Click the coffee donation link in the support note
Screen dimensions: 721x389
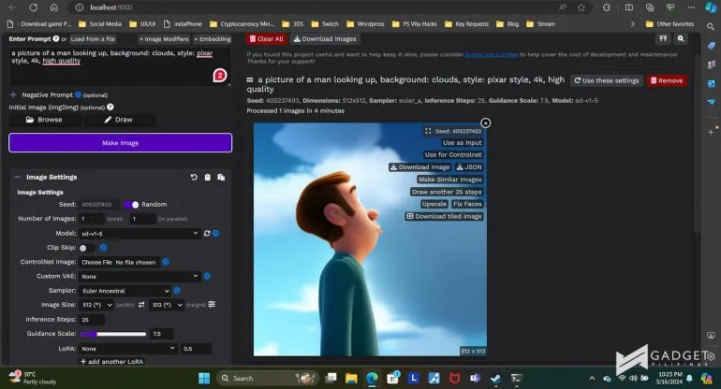pos(491,54)
